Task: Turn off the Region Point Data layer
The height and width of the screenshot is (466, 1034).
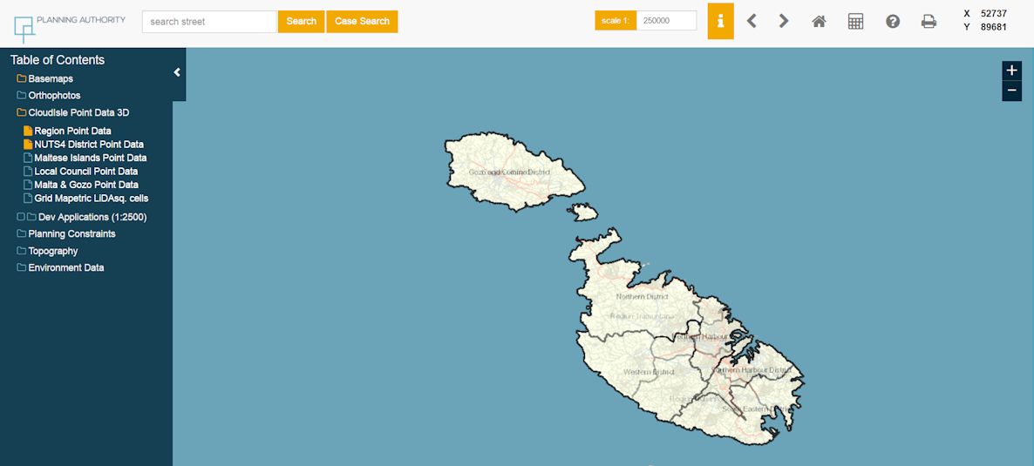Action: pos(28,131)
